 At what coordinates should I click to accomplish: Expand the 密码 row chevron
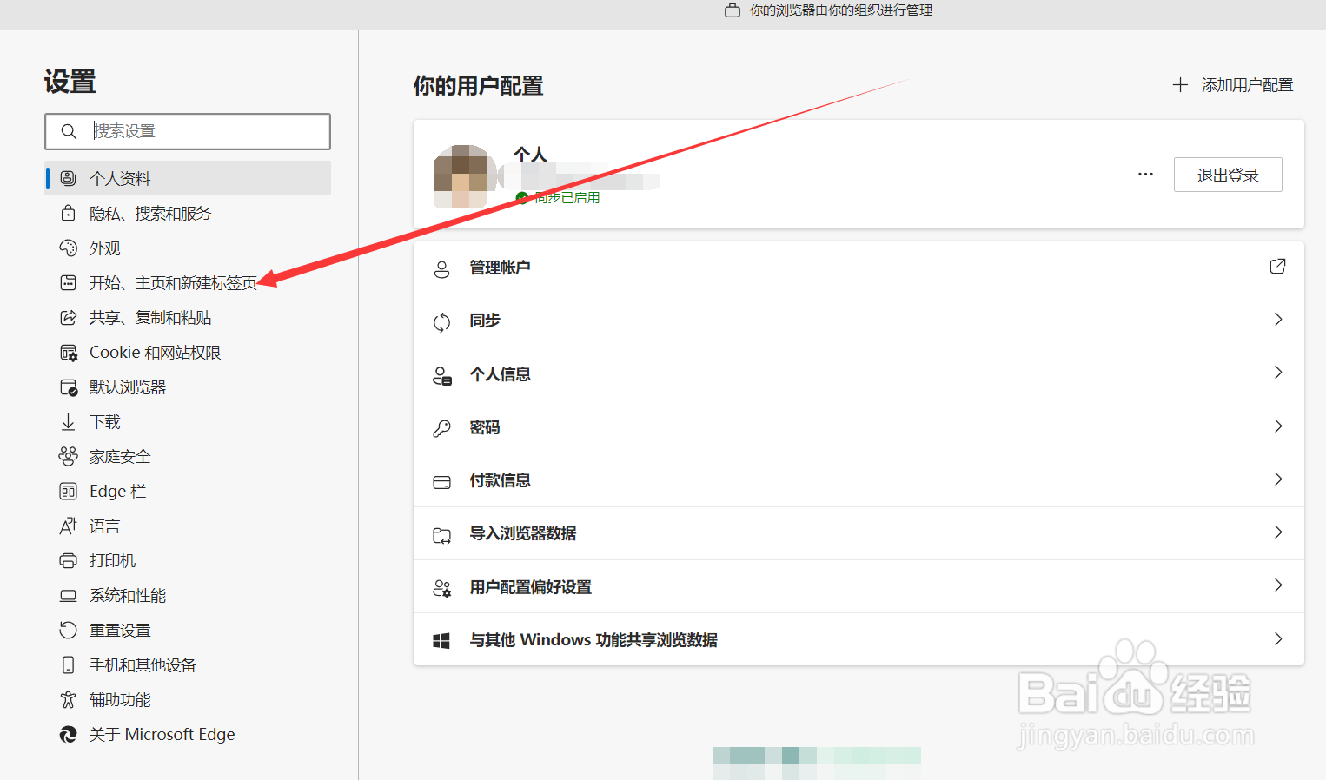point(1278,426)
